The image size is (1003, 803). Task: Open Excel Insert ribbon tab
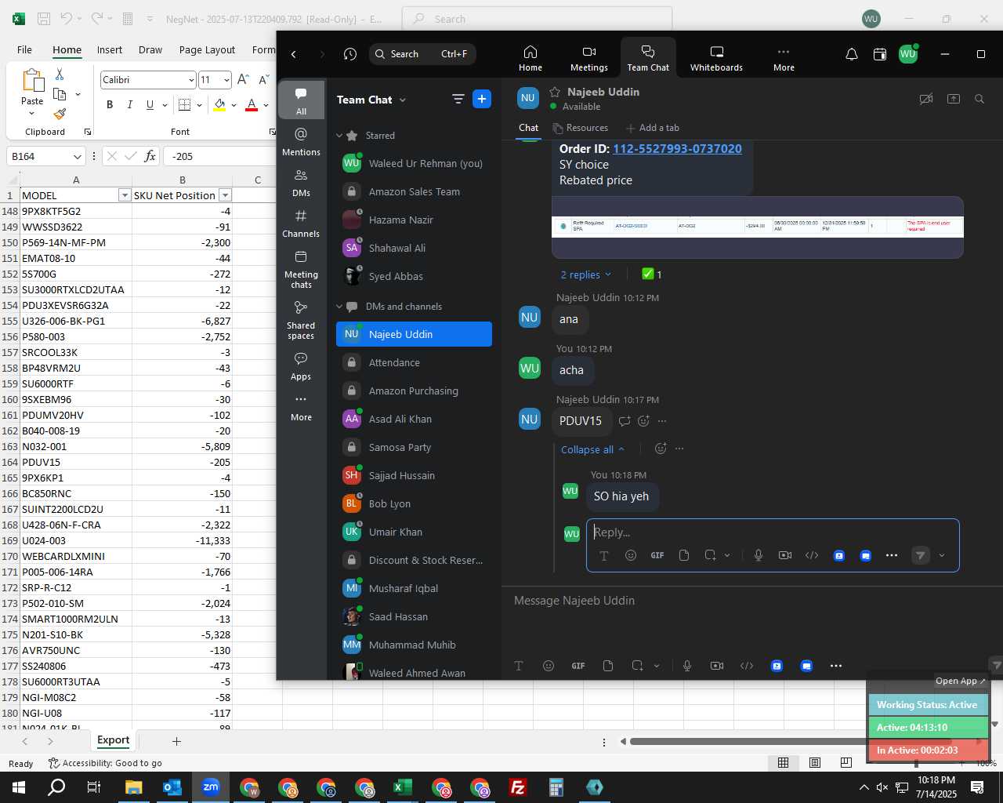(110, 50)
